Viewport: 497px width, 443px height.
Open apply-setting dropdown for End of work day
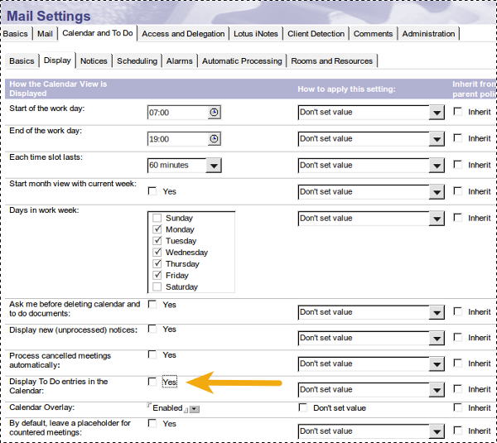tap(437, 139)
